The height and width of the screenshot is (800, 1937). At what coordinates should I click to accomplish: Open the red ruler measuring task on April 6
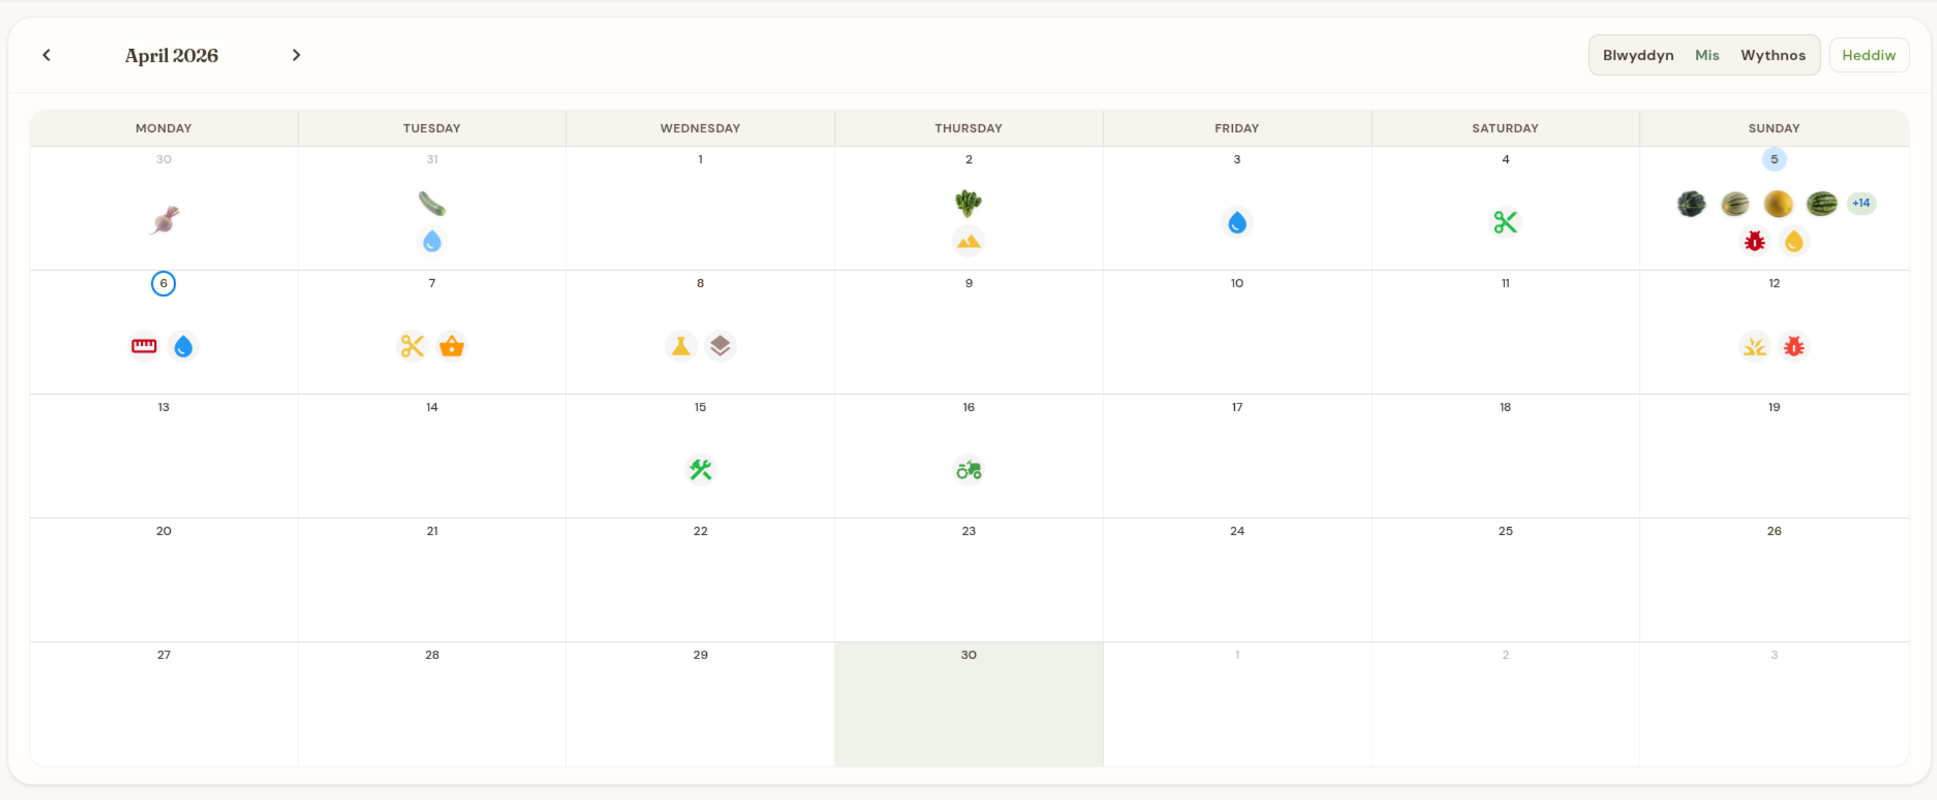coord(144,346)
